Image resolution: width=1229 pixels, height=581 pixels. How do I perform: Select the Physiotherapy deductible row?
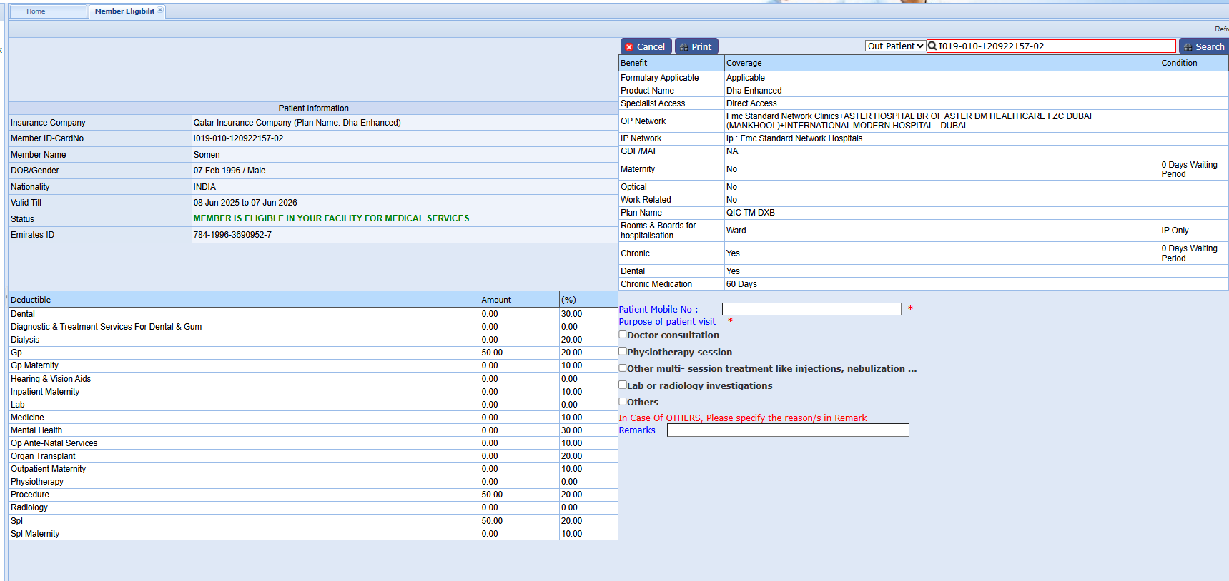pyautogui.click(x=37, y=482)
